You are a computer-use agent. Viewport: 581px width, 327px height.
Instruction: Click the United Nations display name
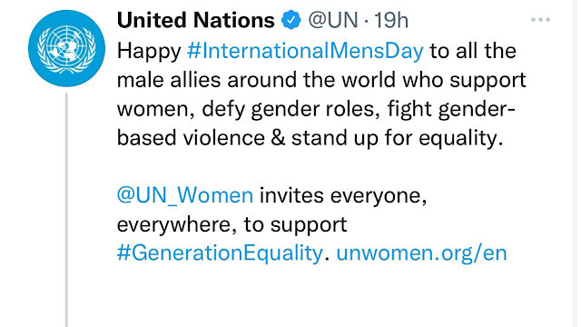click(x=196, y=20)
